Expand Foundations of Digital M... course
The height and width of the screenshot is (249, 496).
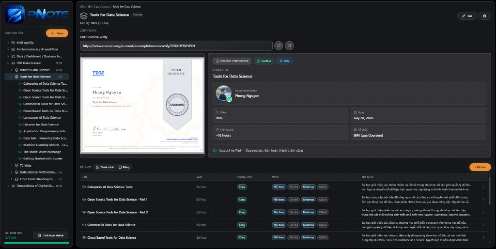click(x=8, y=186)
